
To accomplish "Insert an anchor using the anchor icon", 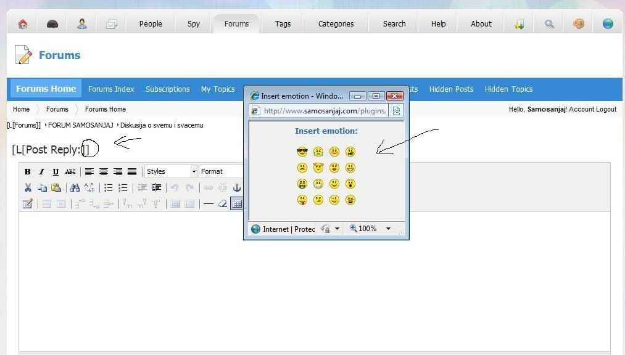I will (x=236, y=188).
